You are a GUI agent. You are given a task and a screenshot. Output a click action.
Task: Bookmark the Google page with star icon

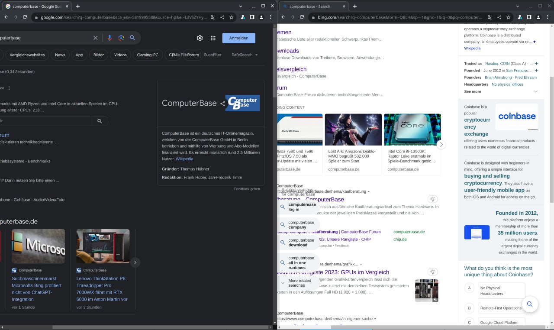point(232,17)
